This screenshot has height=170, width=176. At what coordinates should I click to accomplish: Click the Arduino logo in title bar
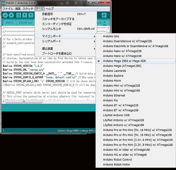tap(3, 3)
